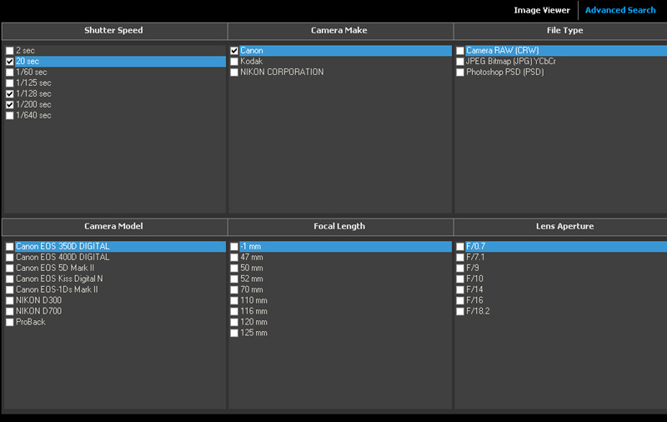Check the NIKON D700 checkbox
The width and height of the screenshot is (667, 422).
tap(10, 311)
